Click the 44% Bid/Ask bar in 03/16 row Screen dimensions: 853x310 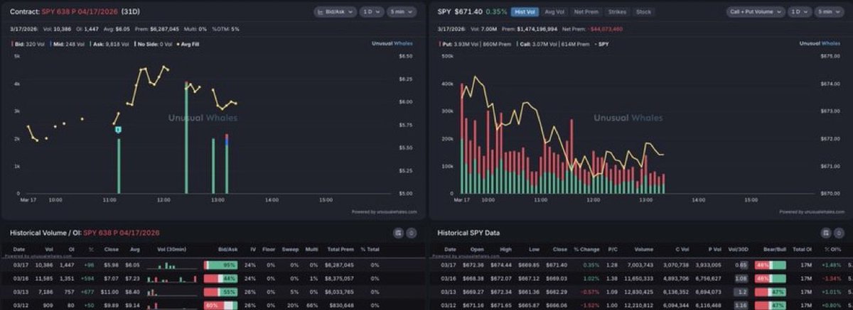[220, 278]
